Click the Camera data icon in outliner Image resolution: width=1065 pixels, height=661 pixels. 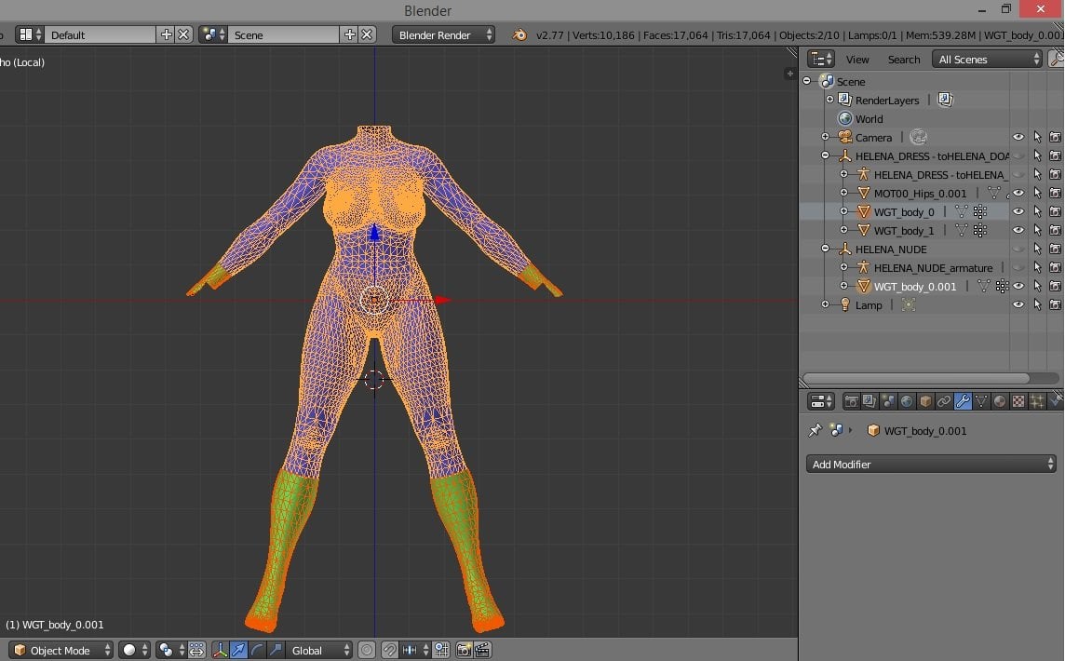pyautogui.click(x=918, y=137)
